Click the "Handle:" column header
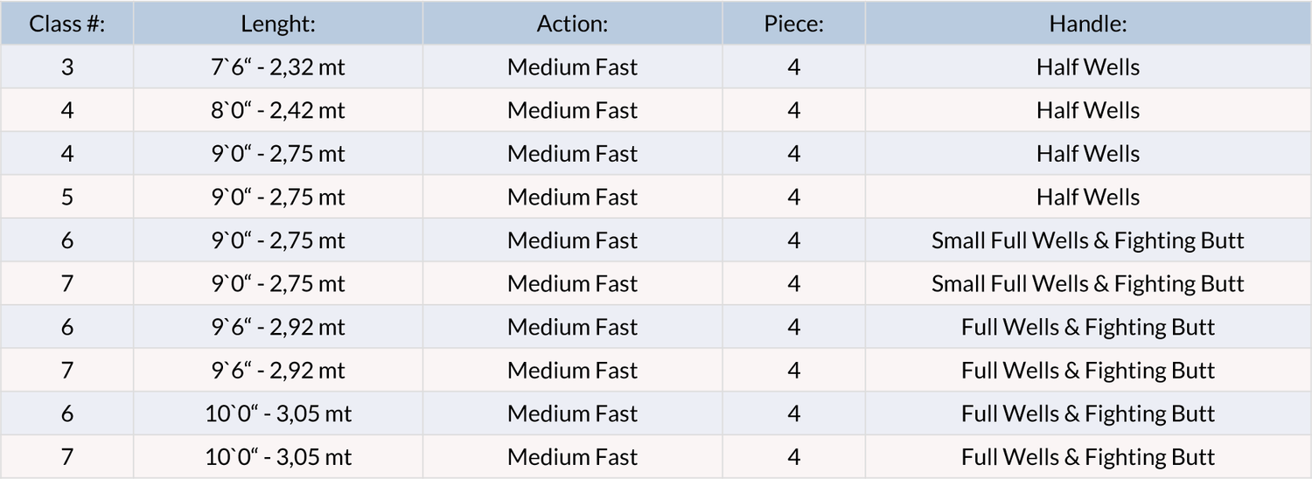 (x=1087, y=24)
